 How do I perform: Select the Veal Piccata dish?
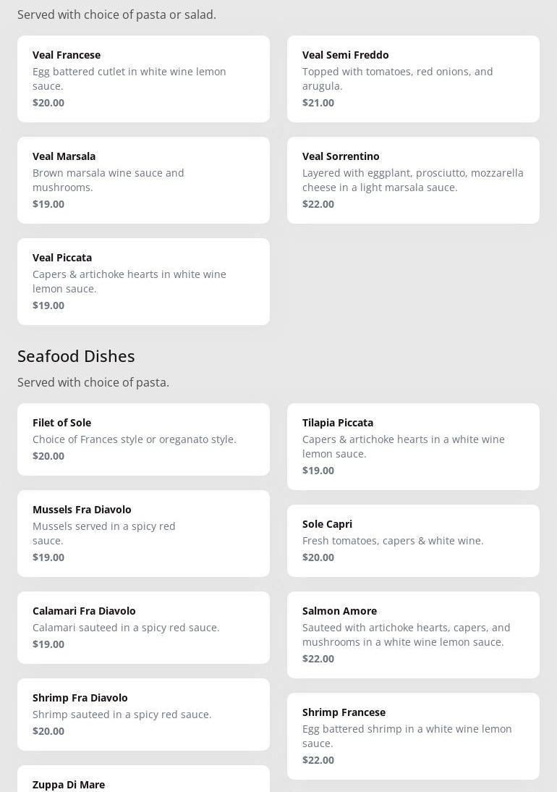click(143, 281)
